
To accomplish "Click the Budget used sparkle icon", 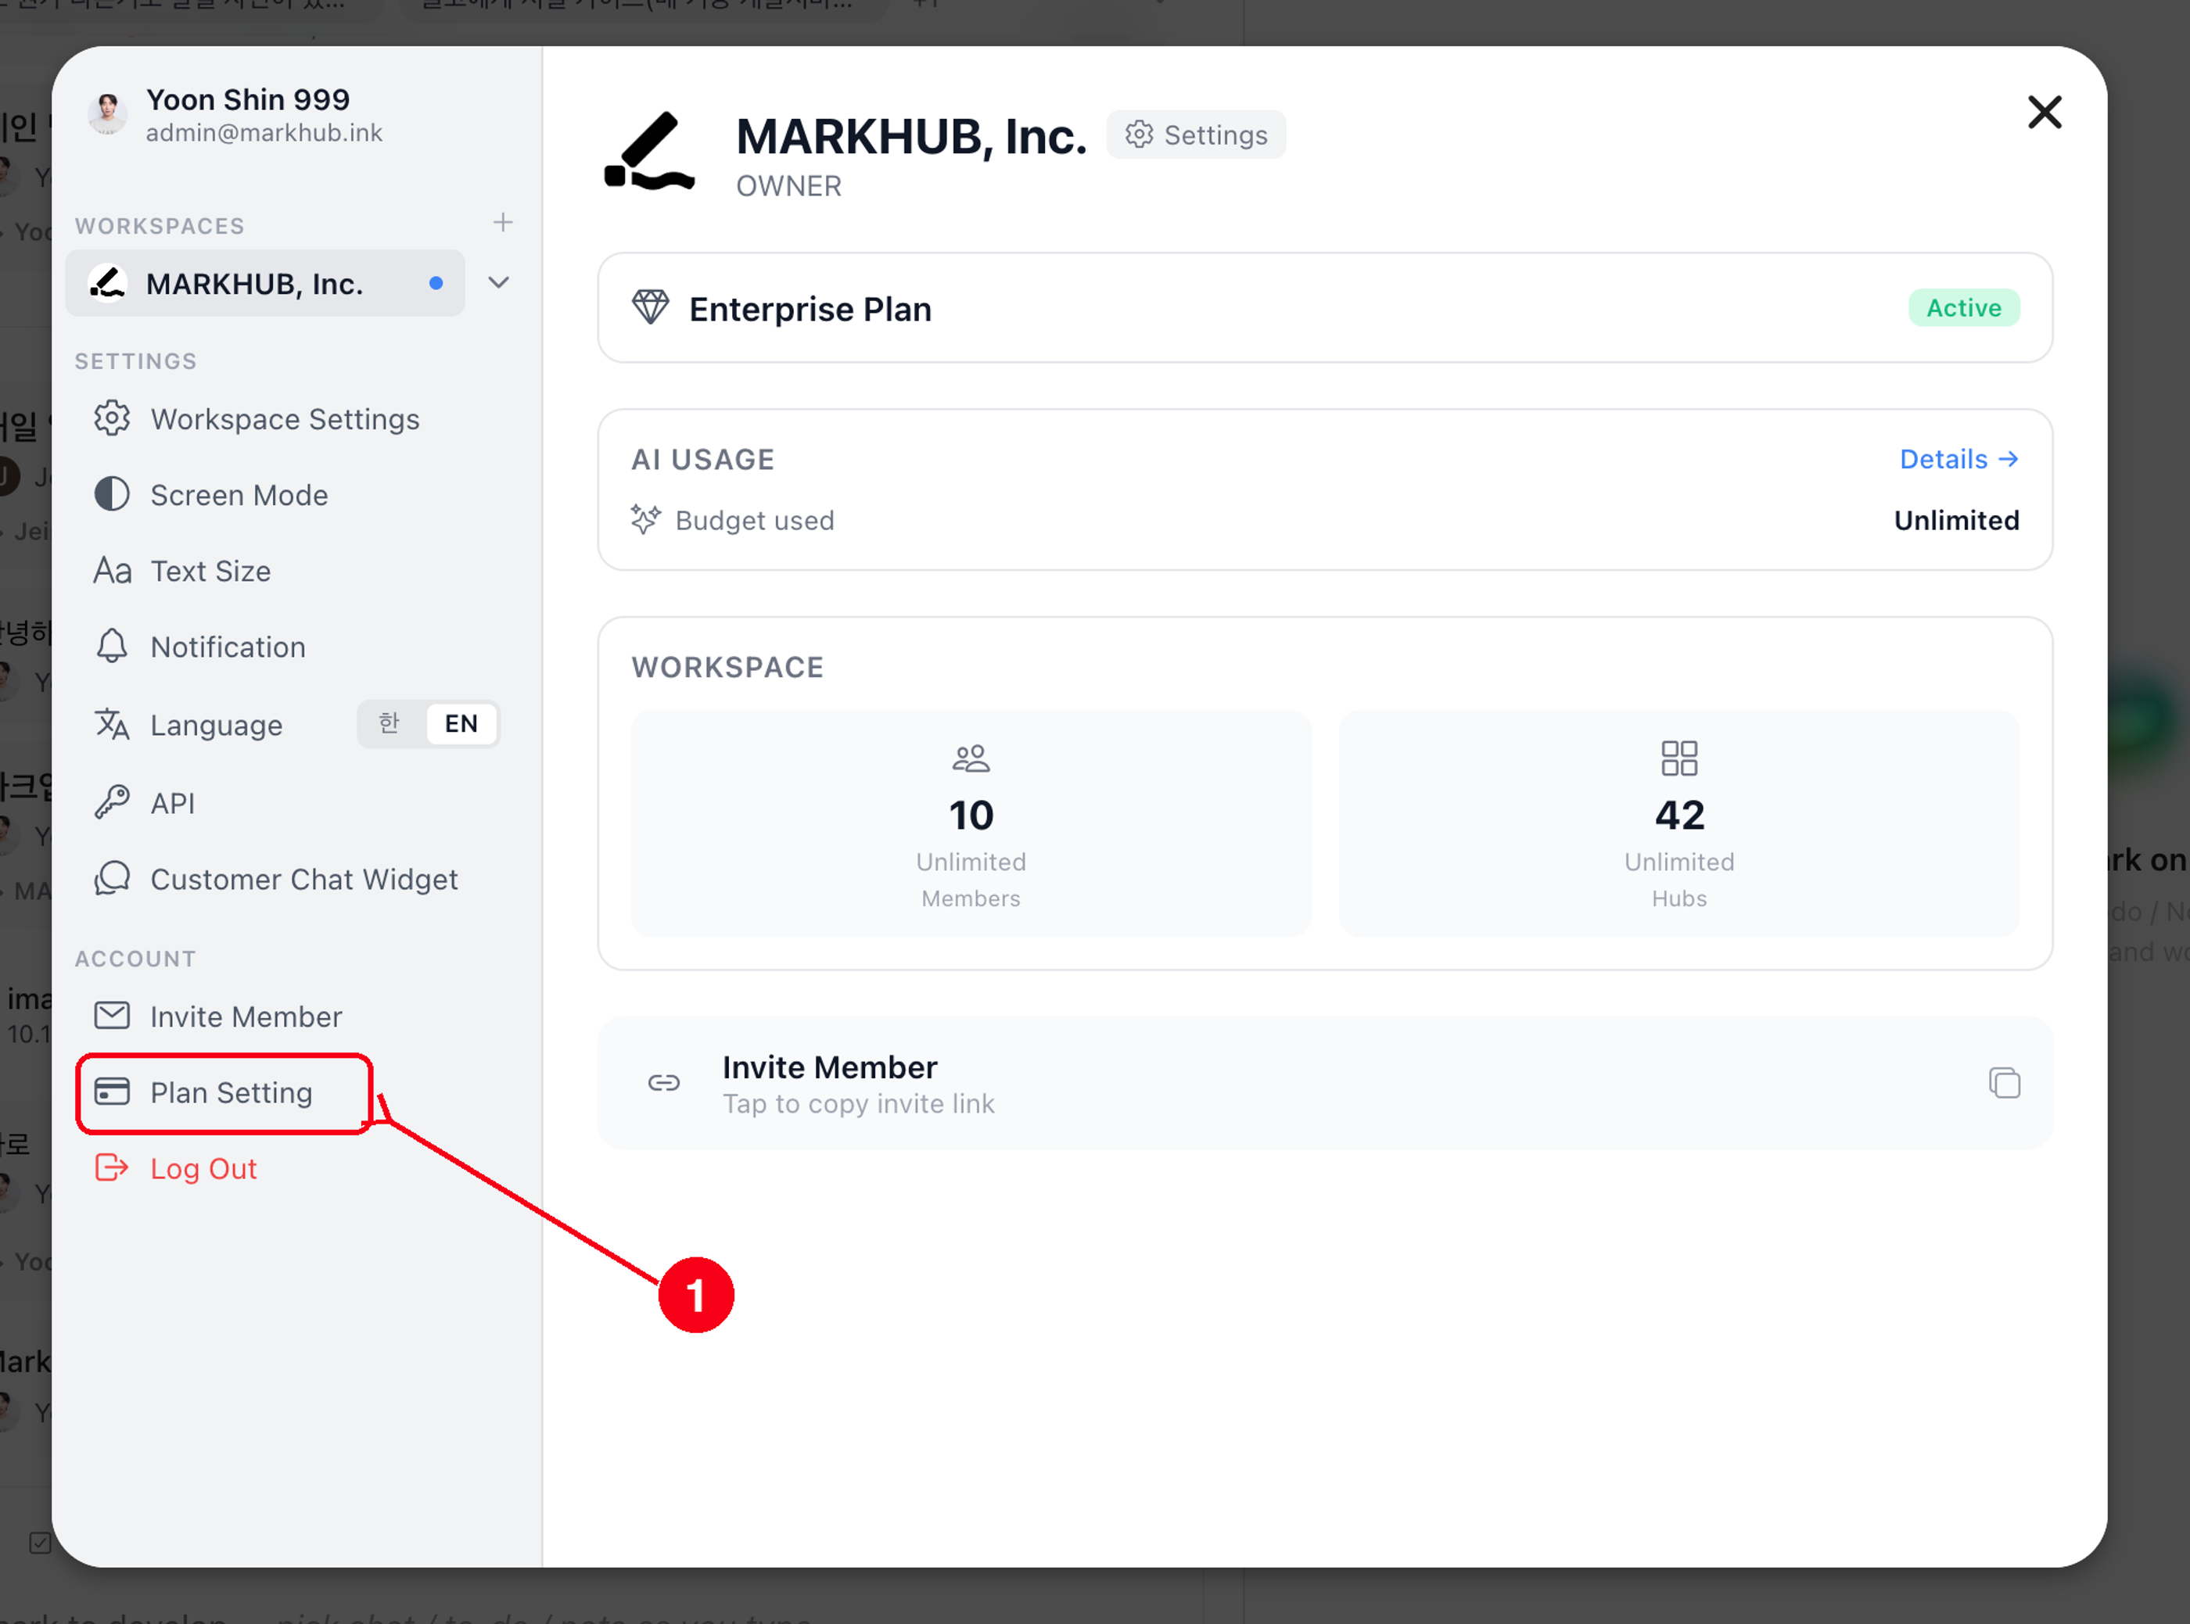I will click(646, 519).
